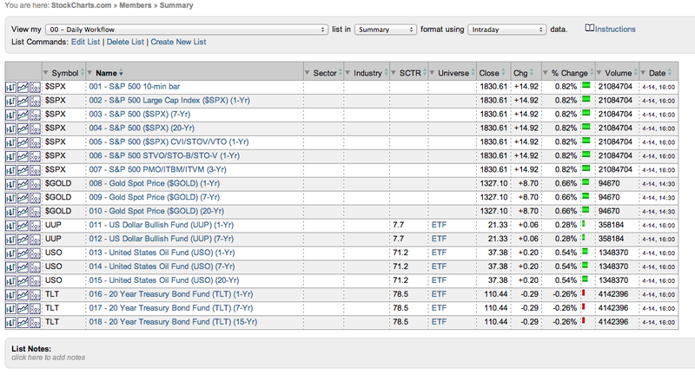Open filter triangle left of Industry header

347,73
